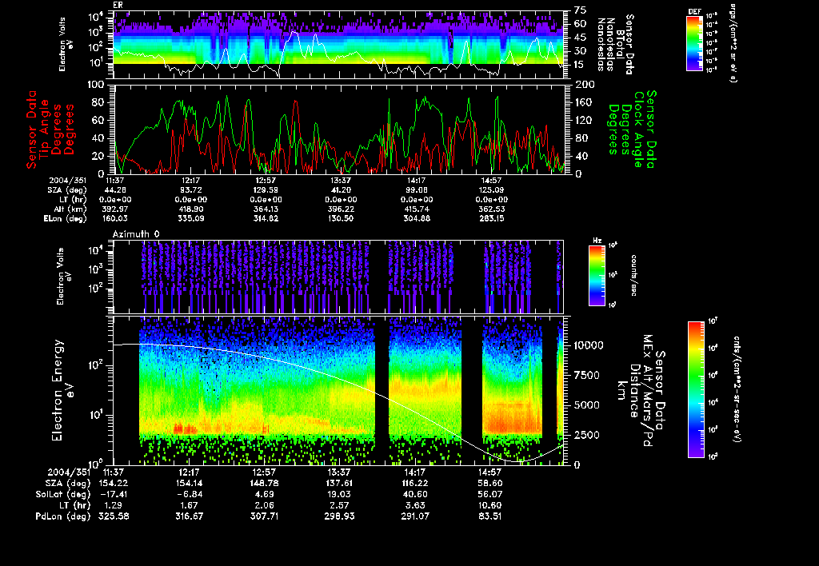The width and height of the screenshot is (819, 566).
Task: Select the SolLat value "-6.84"
Action: [x=189, y=495]
